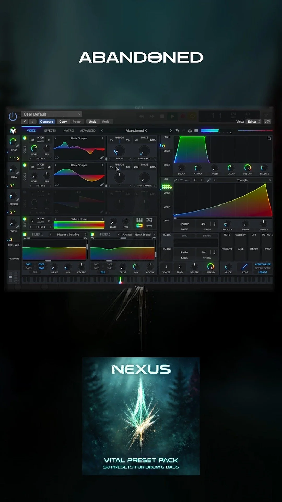Image resolution: width=282 pixels, height=502 pixels.
Task: Click the sampler bounce arrows icon
Action: [x=149, y=226]
